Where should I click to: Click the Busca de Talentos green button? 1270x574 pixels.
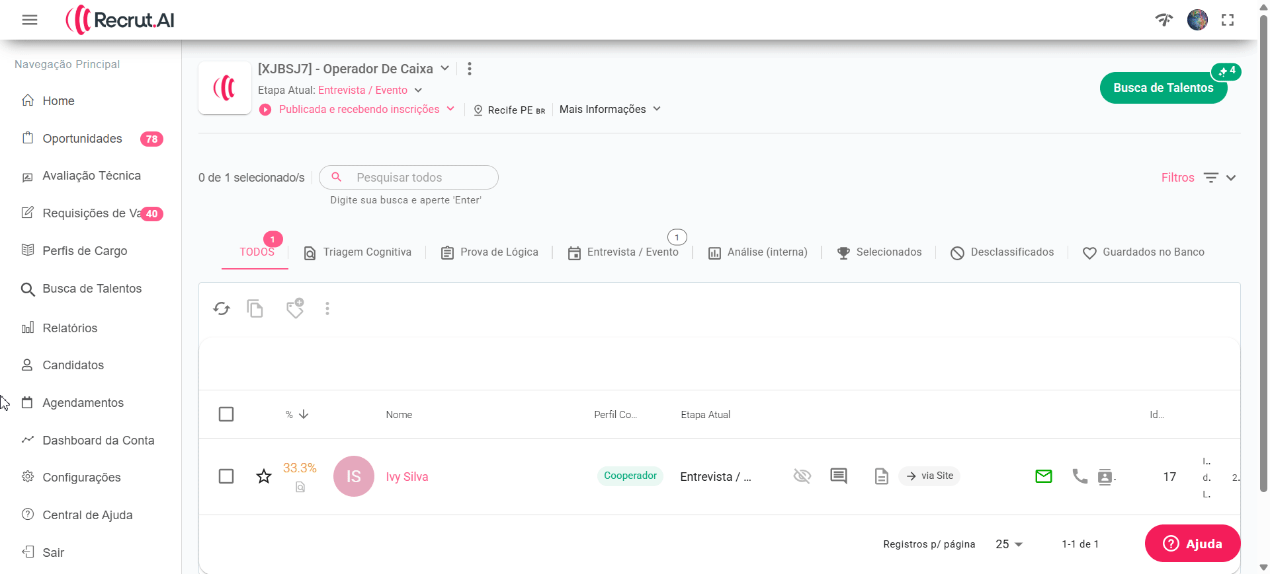pos(1163,88)
